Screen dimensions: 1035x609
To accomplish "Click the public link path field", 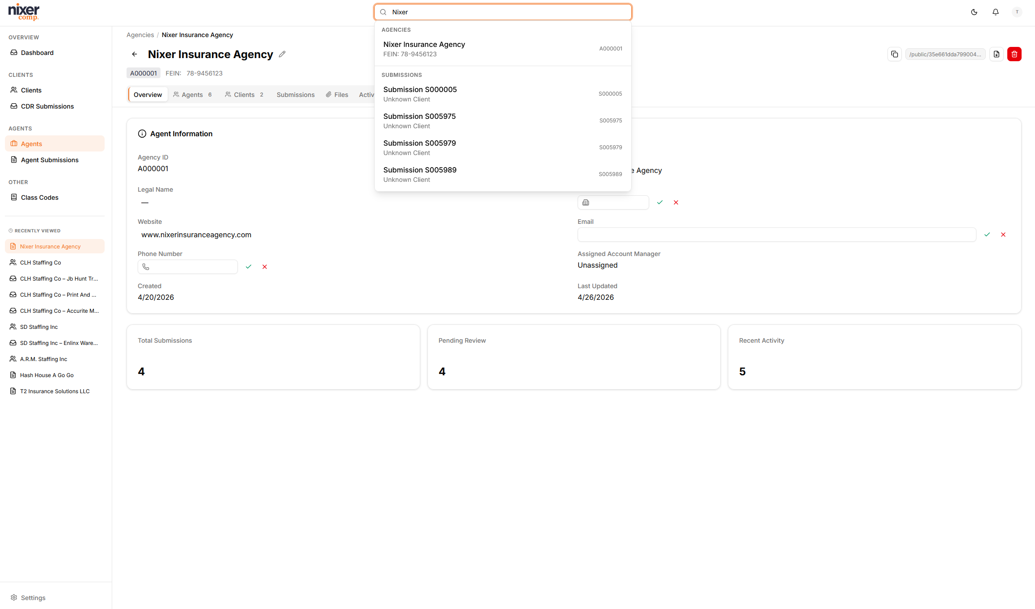I will coord(946,54).
